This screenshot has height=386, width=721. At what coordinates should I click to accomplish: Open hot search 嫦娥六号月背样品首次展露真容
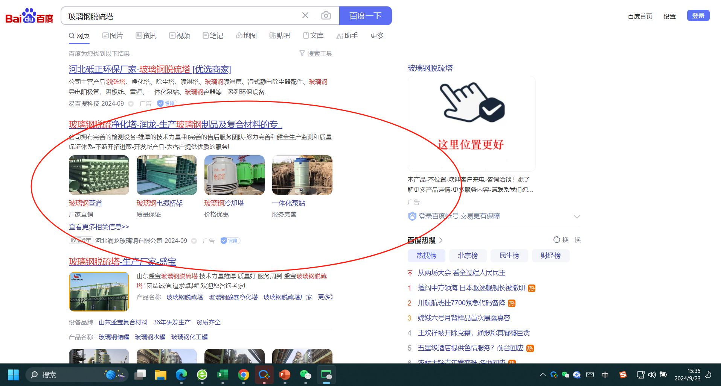[x=464, y=318]
